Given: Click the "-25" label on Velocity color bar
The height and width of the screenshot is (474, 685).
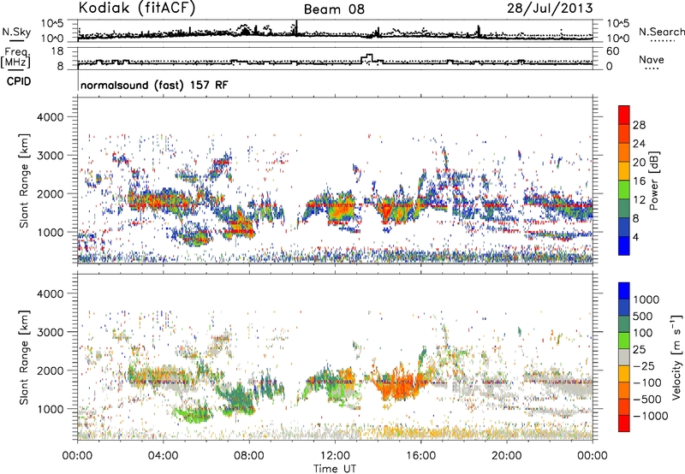Looking at the screenshot, I should tap(644, 366).
